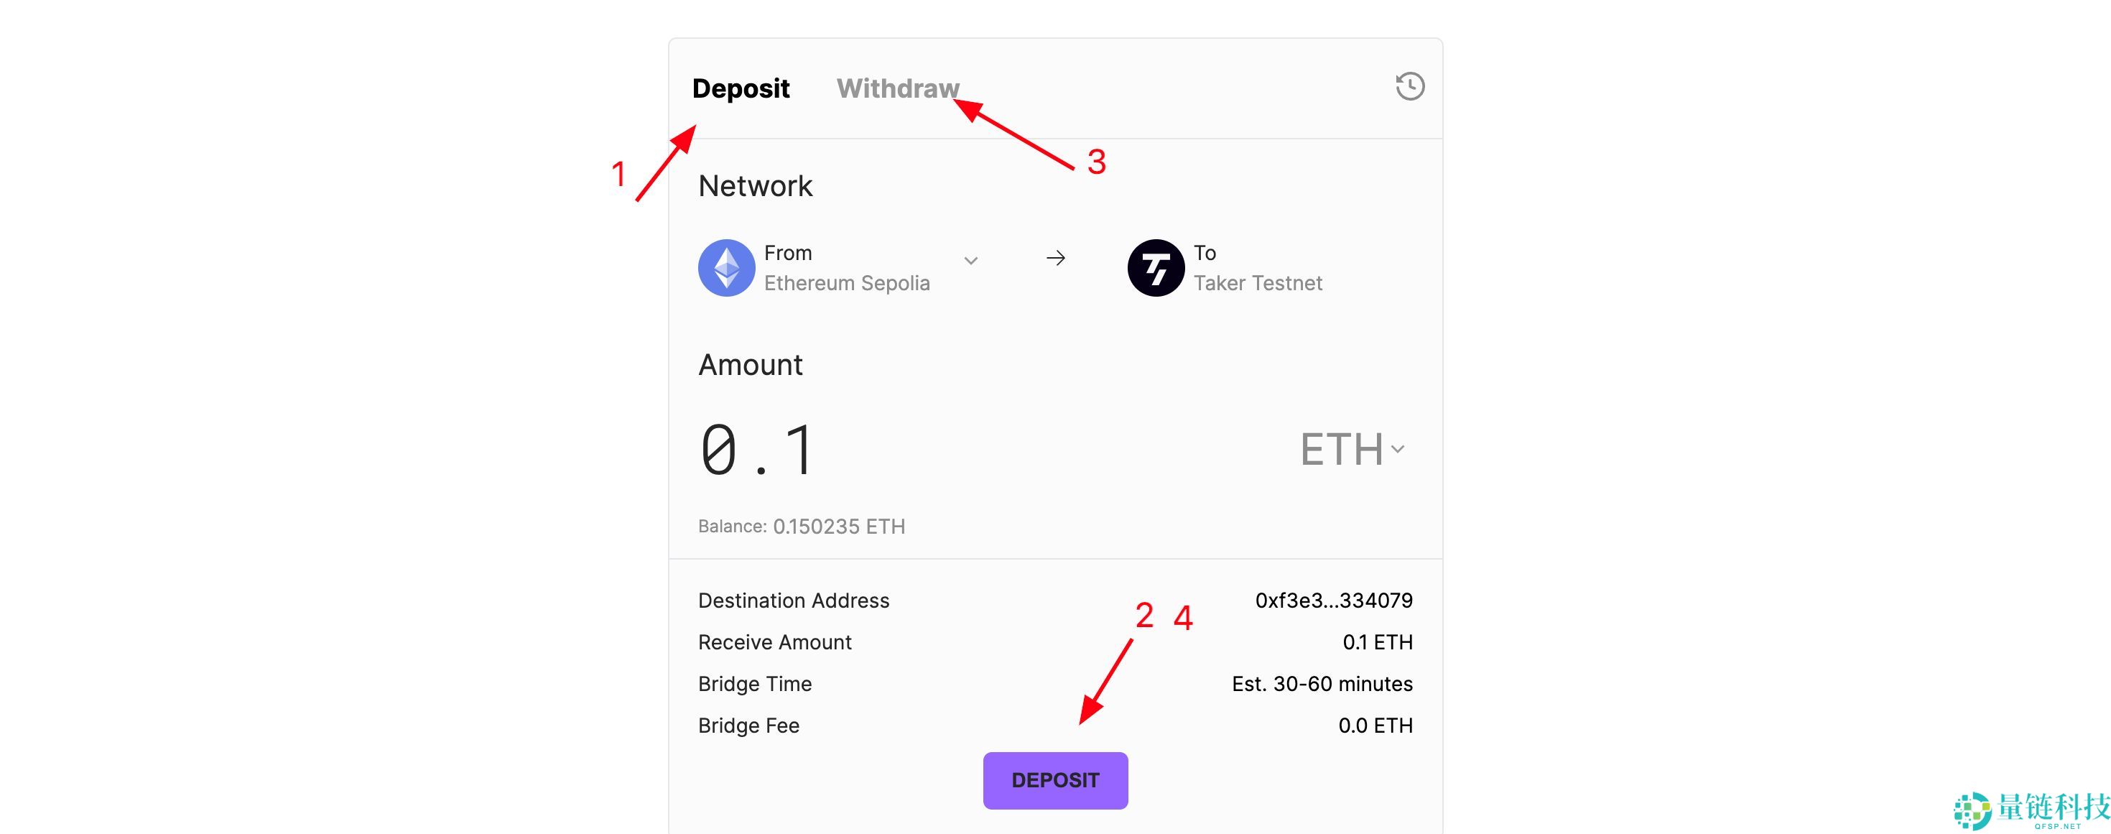Click the Taker Testnet logo icon
Viewport: 2111px width, 834px height.
(1156, 267)
